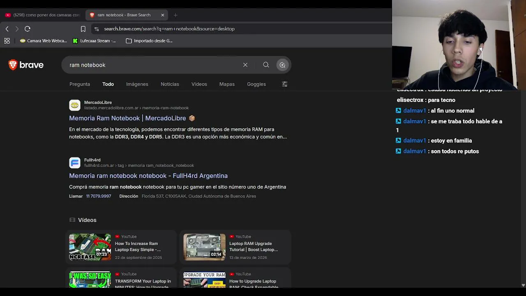Image resolution: width=526 pixels, height=296 pixels.
Task: Open the TRANSFORM Your Laptop video thumbnail
Action: (x=90, y=280)
